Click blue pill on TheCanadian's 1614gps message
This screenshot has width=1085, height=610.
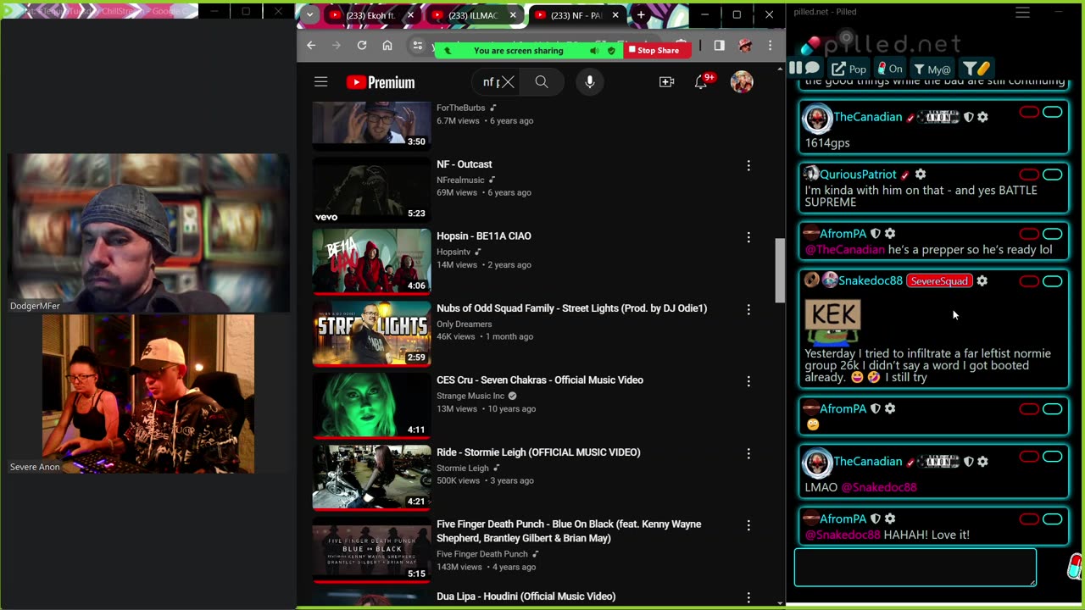click(x=1053, y=112)
